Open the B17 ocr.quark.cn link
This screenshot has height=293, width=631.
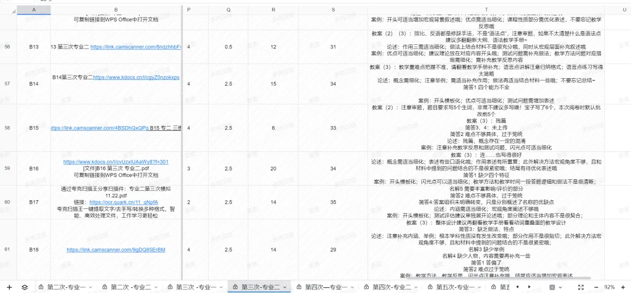coord(123,202)
